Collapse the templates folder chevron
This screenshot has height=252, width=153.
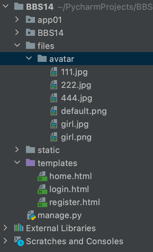17,162
